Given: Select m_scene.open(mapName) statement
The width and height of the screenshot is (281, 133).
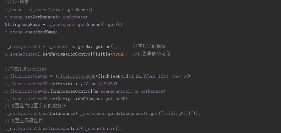Looking at the screenshot, I should coord(32,32).
